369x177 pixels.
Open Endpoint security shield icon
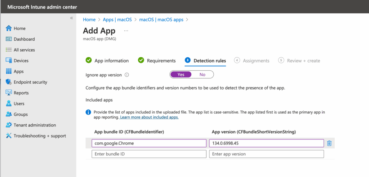9,82
